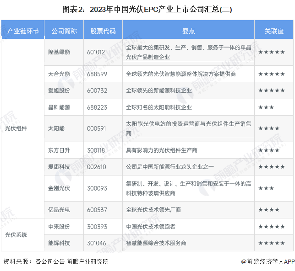This screenshot has width=295, height=271.
Task: Click the source note '资料来源：各公司公告 前瞻产业研究院'
Action: [56, 261]
